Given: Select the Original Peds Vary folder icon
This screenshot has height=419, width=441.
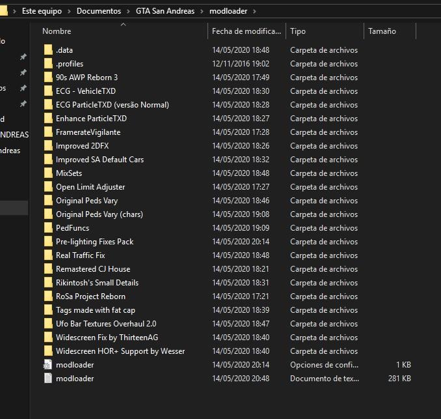Looking at the screenshot, I should (48, 200).
